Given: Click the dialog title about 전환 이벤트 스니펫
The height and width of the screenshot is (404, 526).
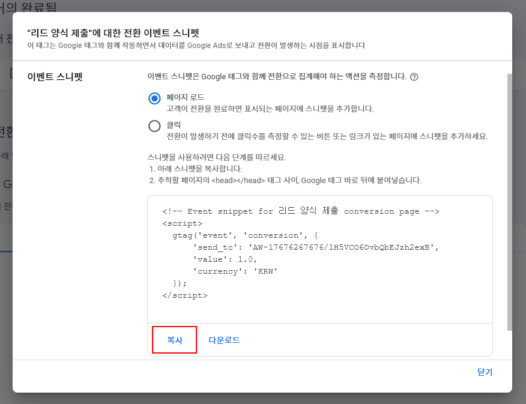Looking at the screenshot, I should pyautogui.click(x=113, y=33).
